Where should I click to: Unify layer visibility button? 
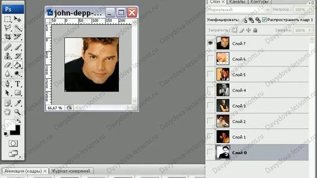click(x=251, y=20)
